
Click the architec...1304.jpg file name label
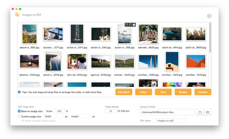point(172,75)
